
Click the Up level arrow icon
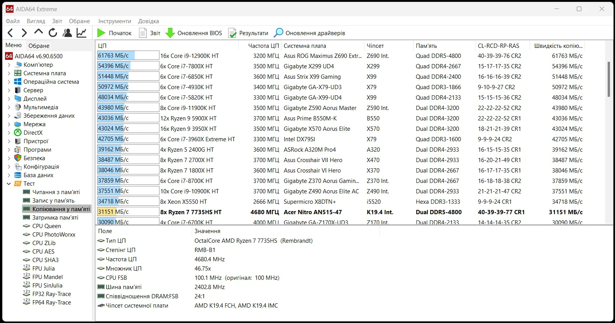click(39, 32)
